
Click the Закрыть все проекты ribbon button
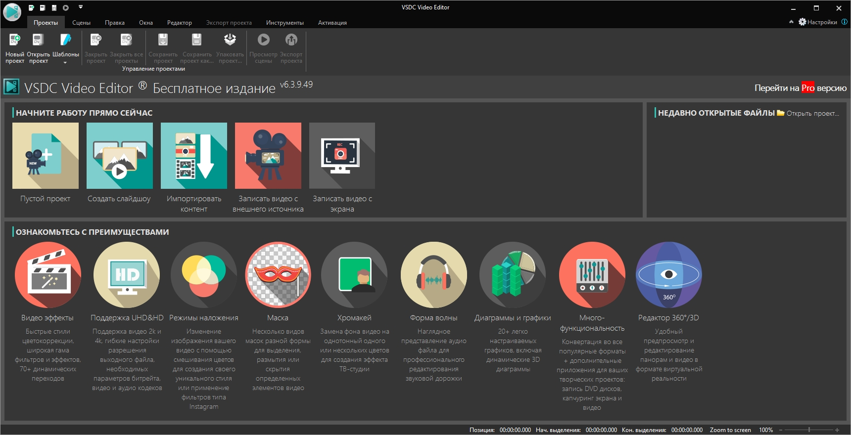click(x=126, y=48)
